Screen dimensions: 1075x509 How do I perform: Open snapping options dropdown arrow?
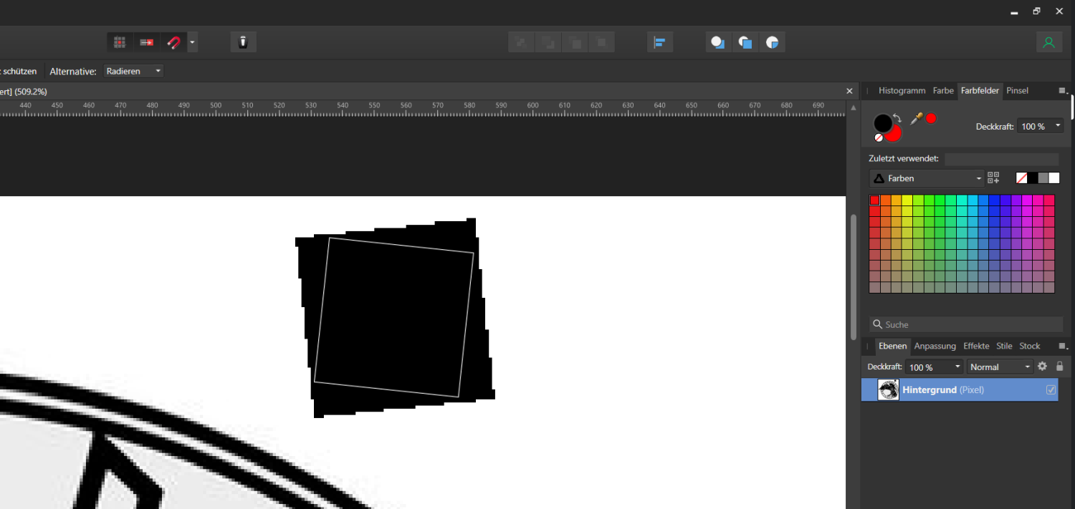click(192, 42)
